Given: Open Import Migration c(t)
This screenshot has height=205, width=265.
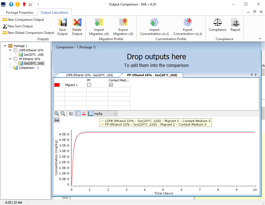Looking at the screenshot, I should (99, 26).
